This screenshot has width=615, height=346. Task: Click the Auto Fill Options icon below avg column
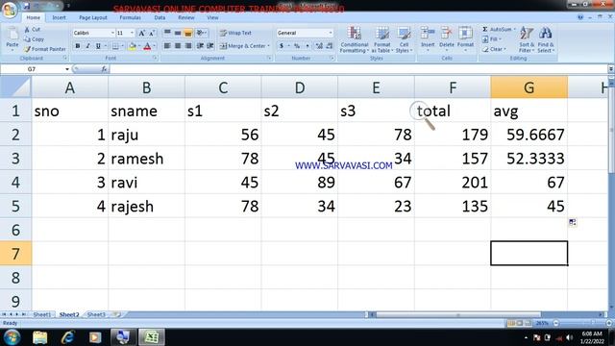click(573, 222)
